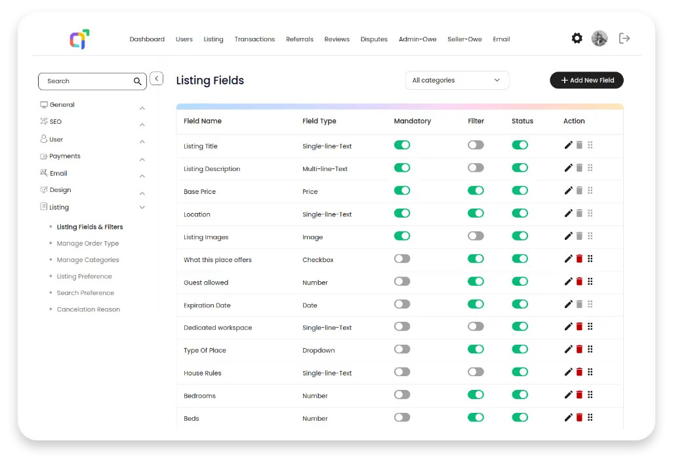The height and width of the screenshot is (464, 673).
Task: Delete the Bedrooms field
Action: click(x=579, y=395)
